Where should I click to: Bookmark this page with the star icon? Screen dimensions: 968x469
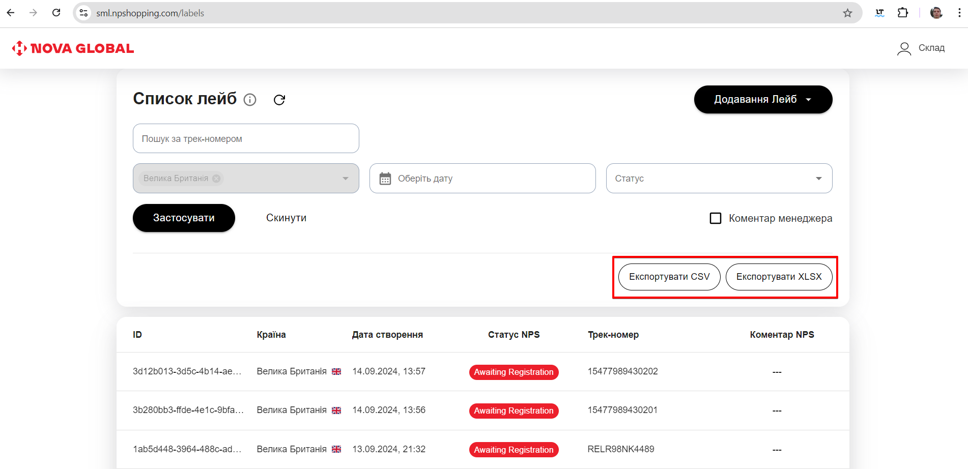coord(847,13)
